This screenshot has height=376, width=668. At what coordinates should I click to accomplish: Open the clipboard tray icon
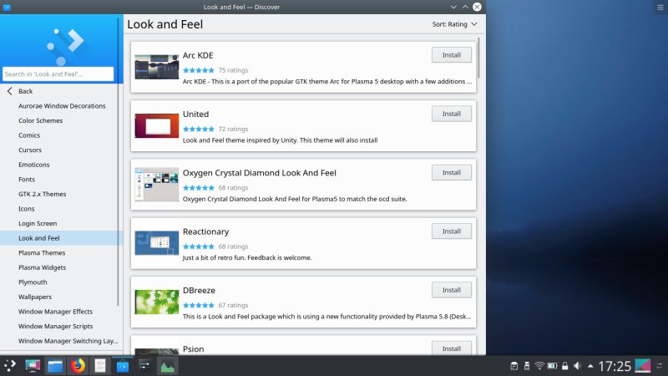click(x=514, y=366)
